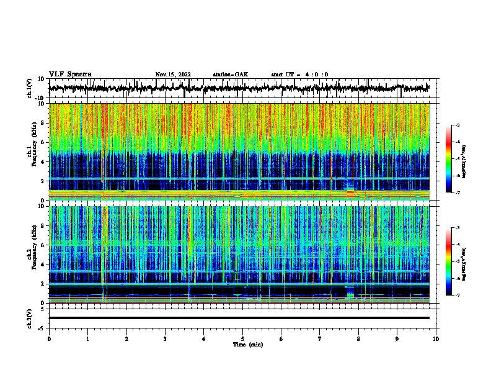Select the date text "Nov.15, 2022"

173,75
